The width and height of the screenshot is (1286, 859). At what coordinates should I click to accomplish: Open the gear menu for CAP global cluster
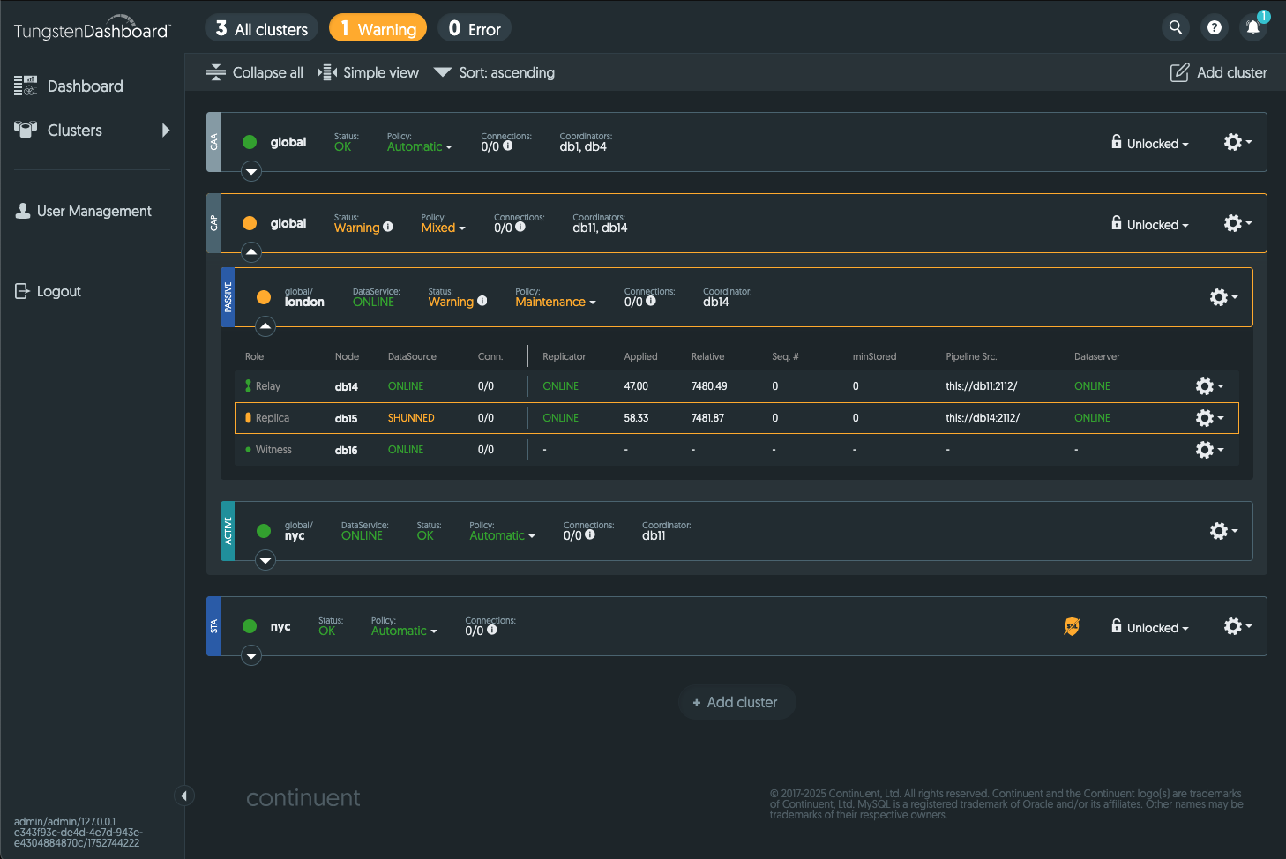click(1237, 223)
